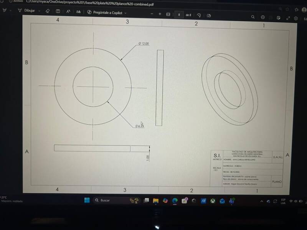Screen dimensions: 307x230
Task: Click the save with edits icon
Action: click(279, 18)
